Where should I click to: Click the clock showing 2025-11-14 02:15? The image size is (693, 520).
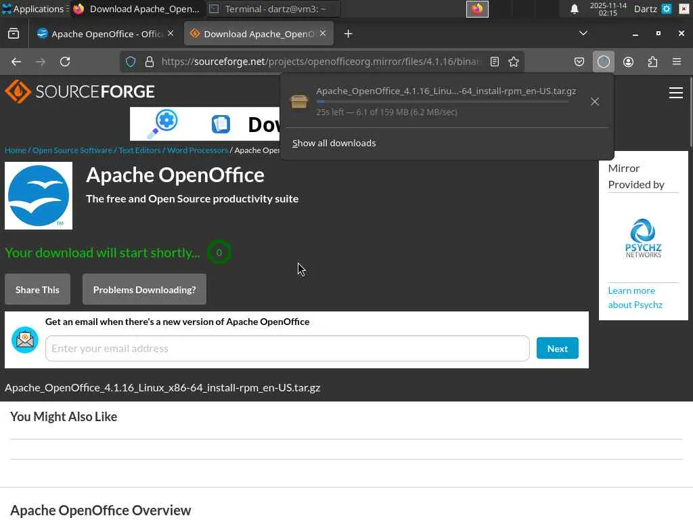pos(608,9)
